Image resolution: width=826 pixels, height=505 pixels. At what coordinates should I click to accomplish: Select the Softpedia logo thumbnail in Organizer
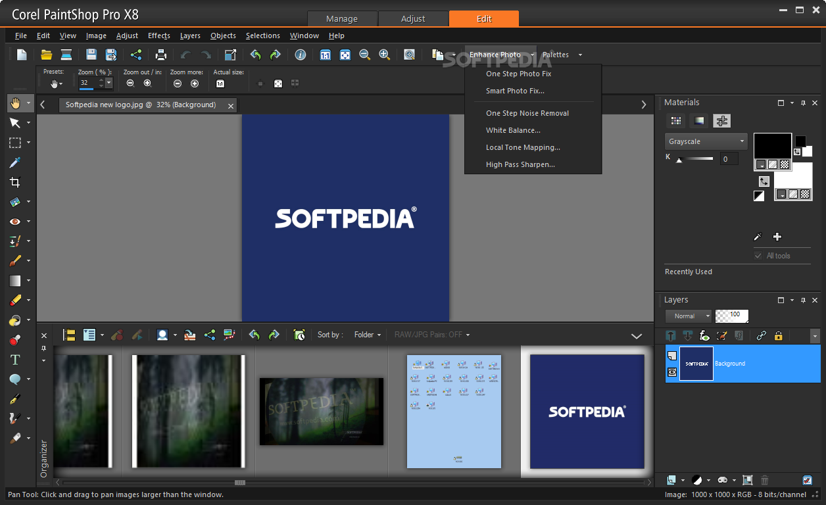(587, 411)
